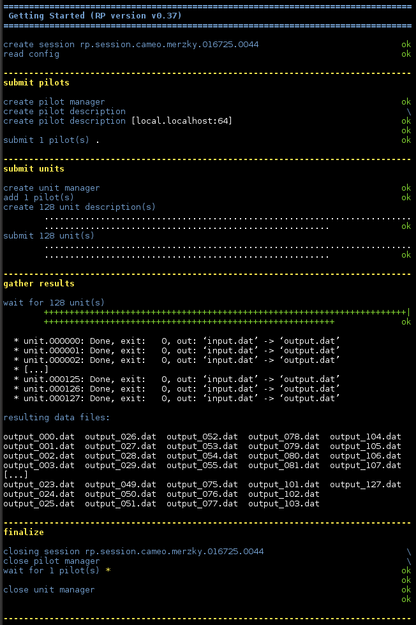Click file name output_127.dat
Screen dimensions: 416x625
pos(366,484)
